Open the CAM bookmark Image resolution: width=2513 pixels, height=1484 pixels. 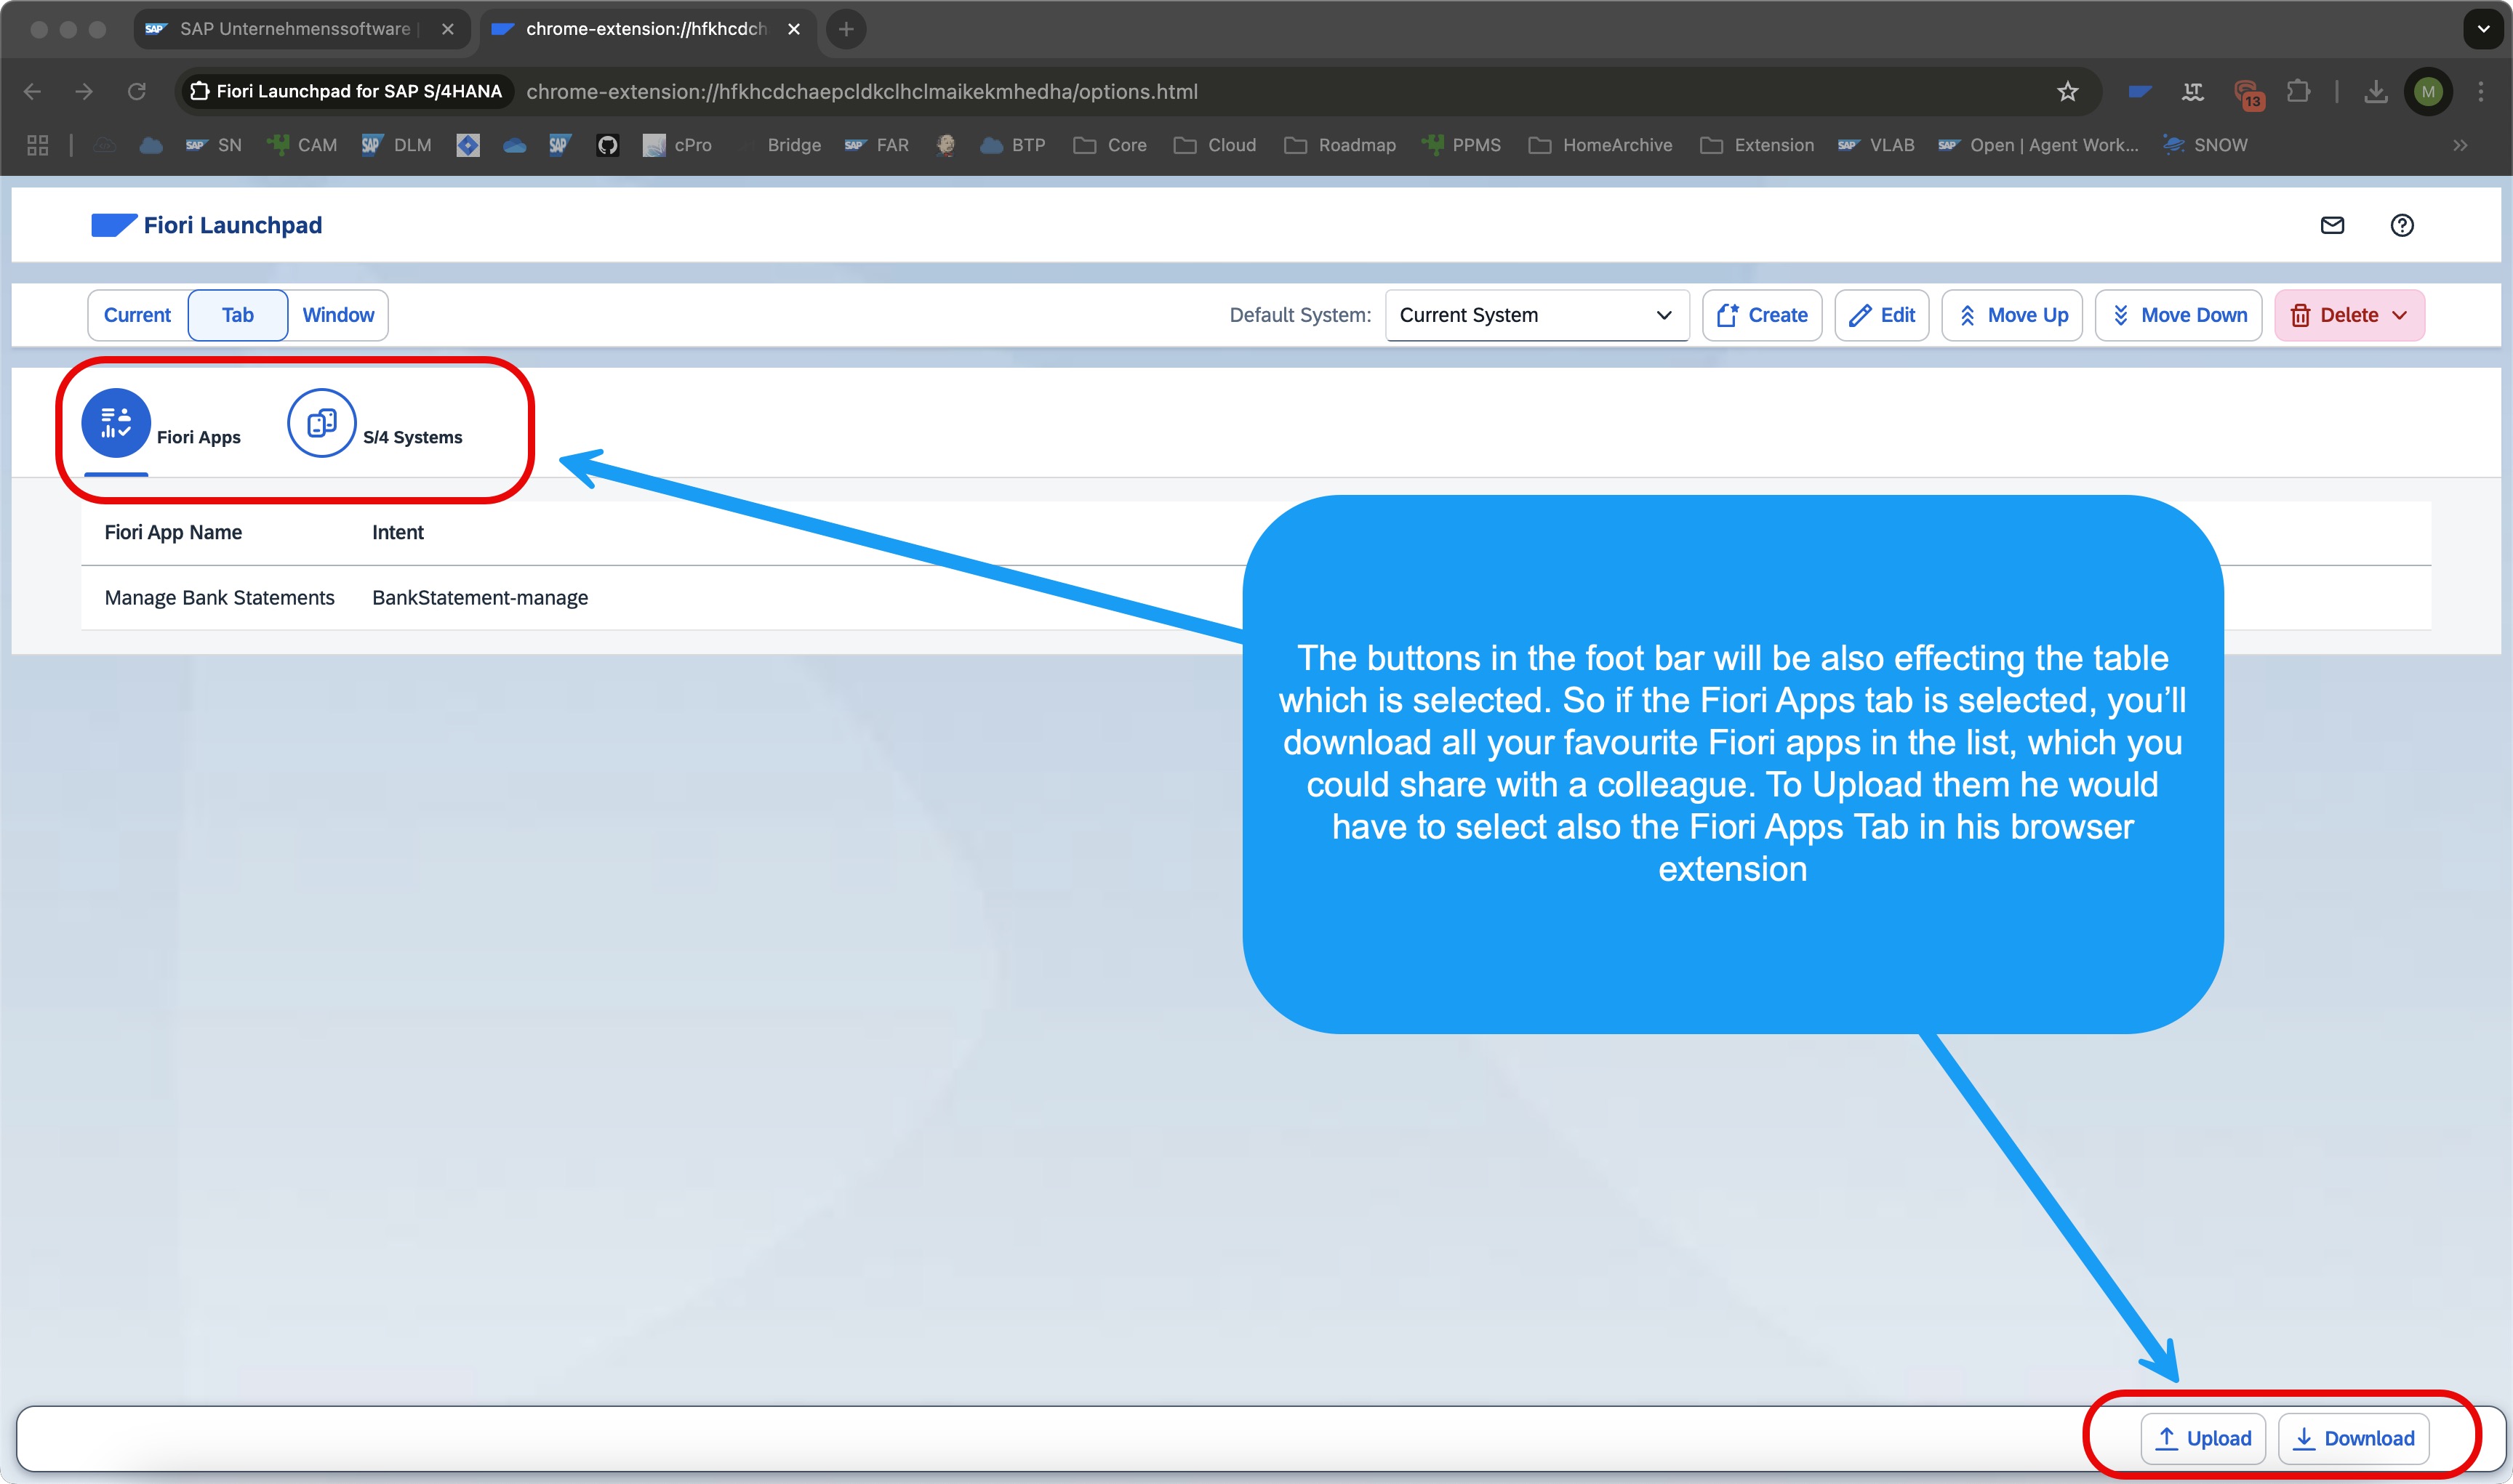point(302,145)
